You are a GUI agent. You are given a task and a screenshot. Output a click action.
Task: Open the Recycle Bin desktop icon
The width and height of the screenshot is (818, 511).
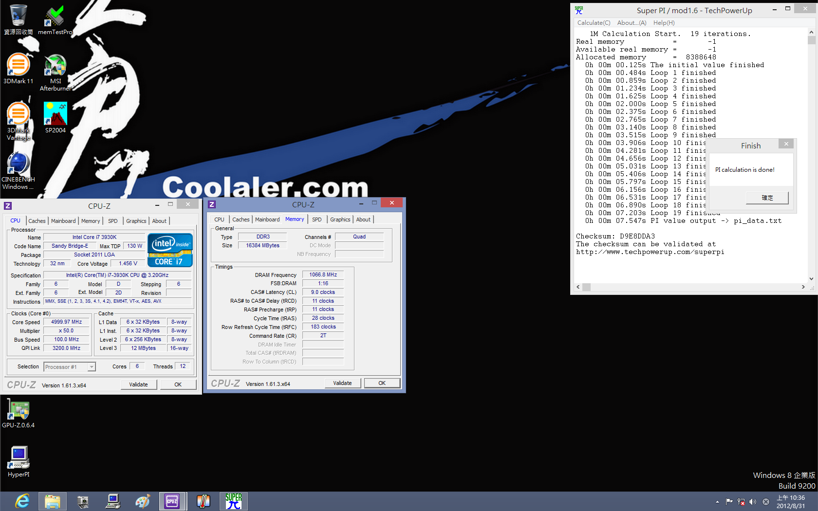tap(18, 19)
